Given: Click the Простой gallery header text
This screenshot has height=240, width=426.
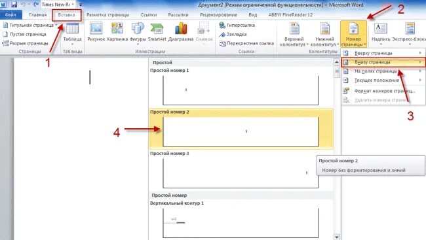Looking at the screenshot, I should 162,62.
